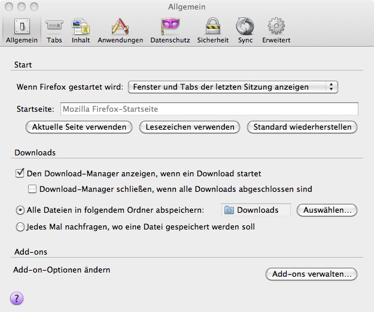The image size is (374, 312).
Task: Open the Sync preferences pane
Action: (x=245, y=30)
